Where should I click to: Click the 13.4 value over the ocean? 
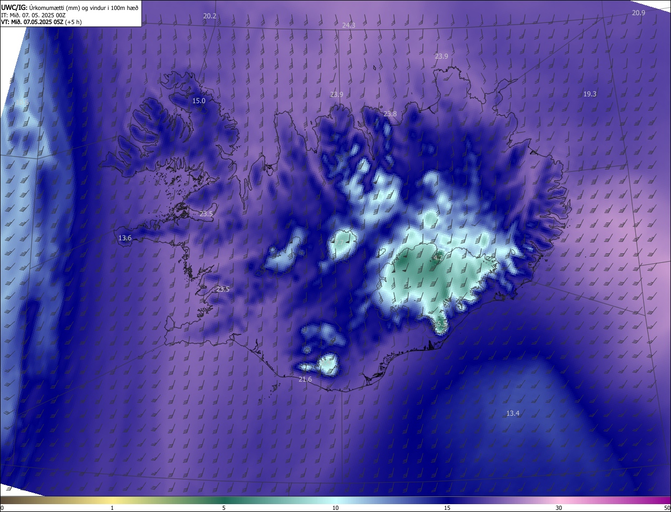tap(513, 414)
